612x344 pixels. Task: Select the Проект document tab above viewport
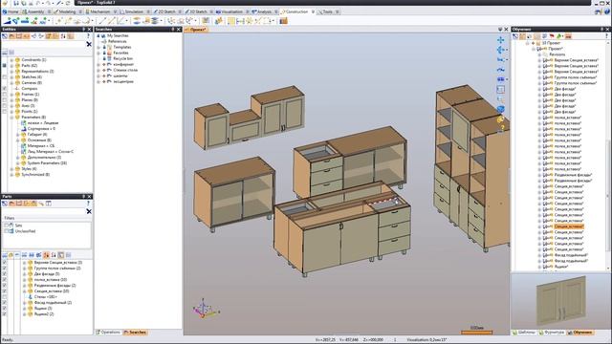pyautogui.click(x=196, y=30)
